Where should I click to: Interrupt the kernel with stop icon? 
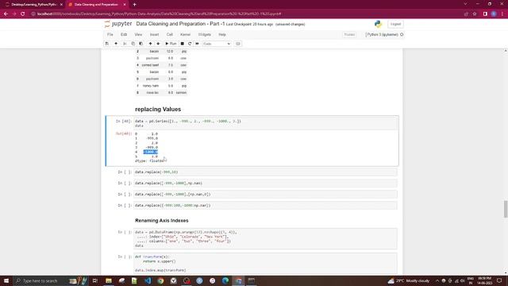(183, 44)
